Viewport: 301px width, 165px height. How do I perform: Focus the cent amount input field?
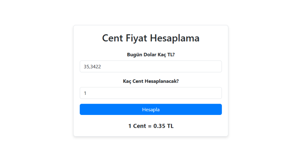(150, 93)
